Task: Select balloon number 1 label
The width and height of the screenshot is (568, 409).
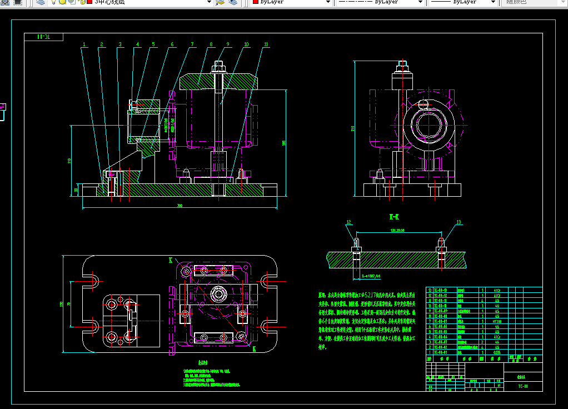Action: [x=84, y=44]
